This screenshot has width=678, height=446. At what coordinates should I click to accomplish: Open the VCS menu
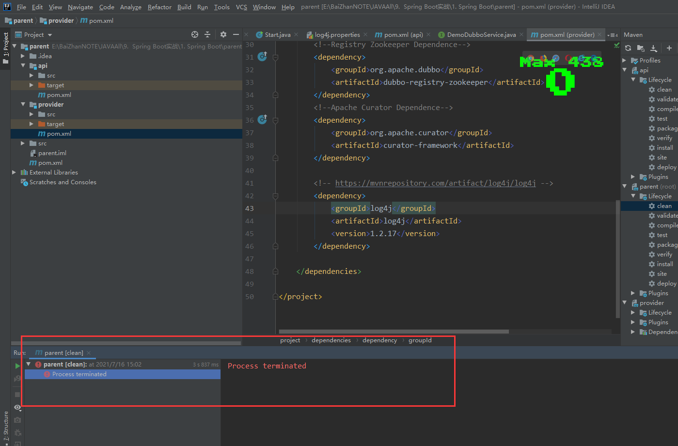[241, 7]
